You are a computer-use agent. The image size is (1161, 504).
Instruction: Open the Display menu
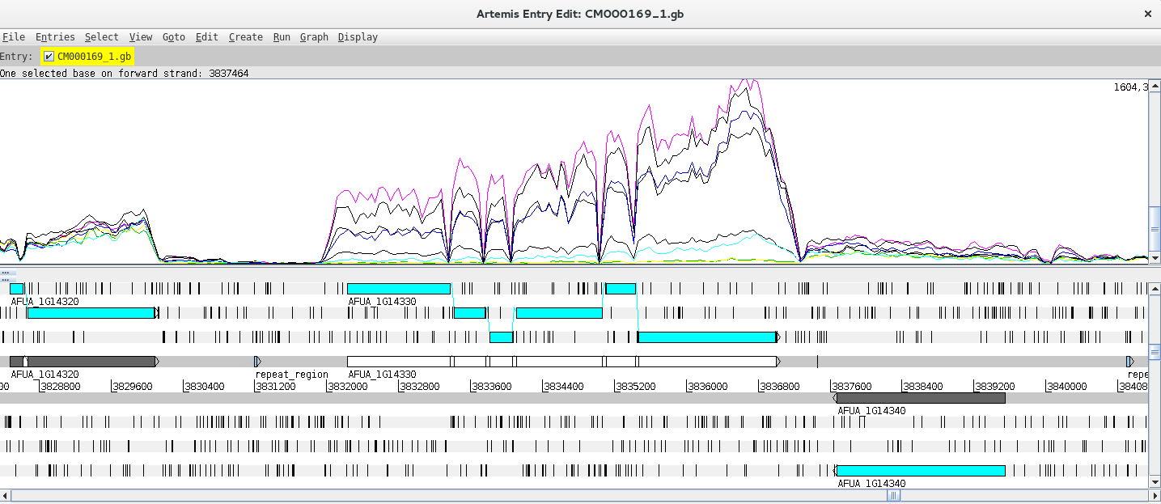click(x=358, y=37)
